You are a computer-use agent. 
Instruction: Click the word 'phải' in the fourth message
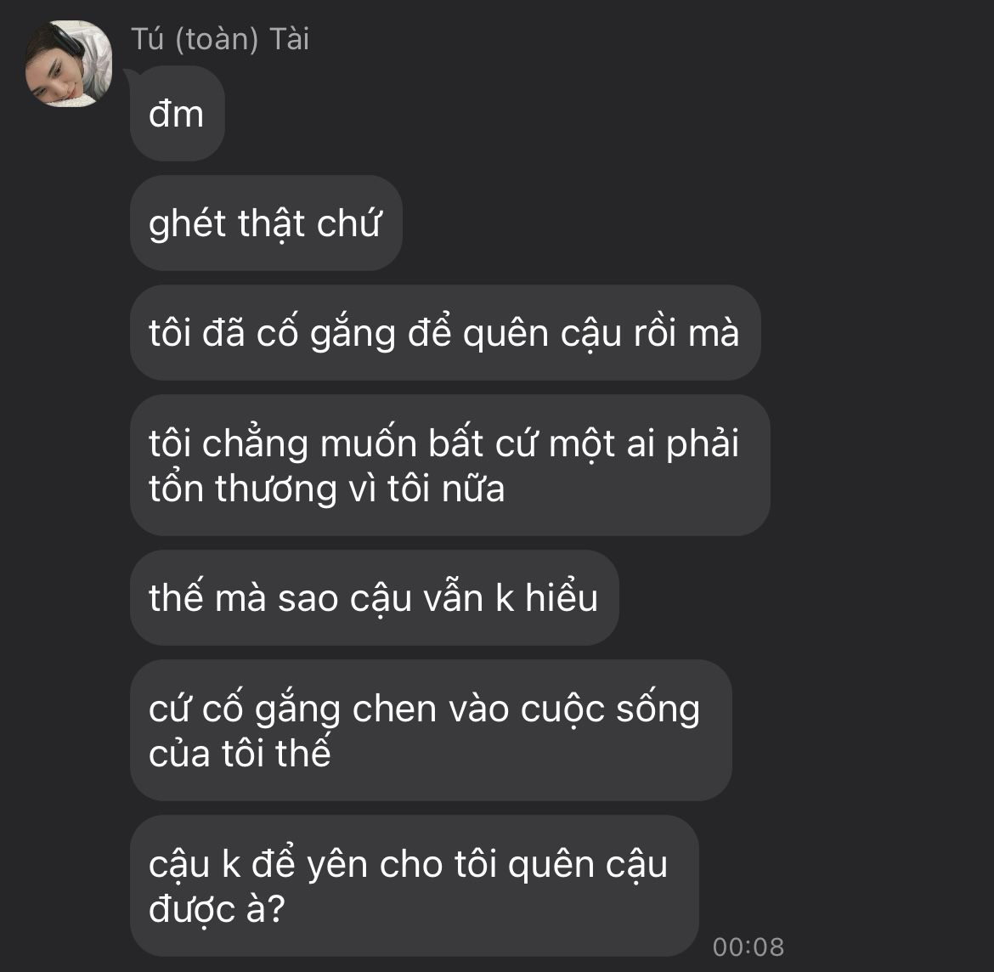(703, 444)
